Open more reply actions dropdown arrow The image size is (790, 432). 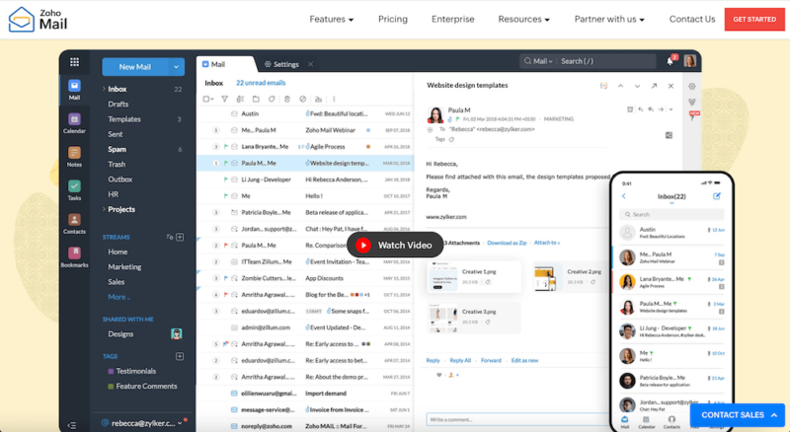(x=671, y=109)
